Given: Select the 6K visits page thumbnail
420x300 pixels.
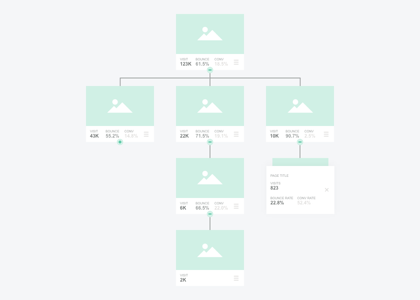Looking at the screenshot, I should point(210,178).
